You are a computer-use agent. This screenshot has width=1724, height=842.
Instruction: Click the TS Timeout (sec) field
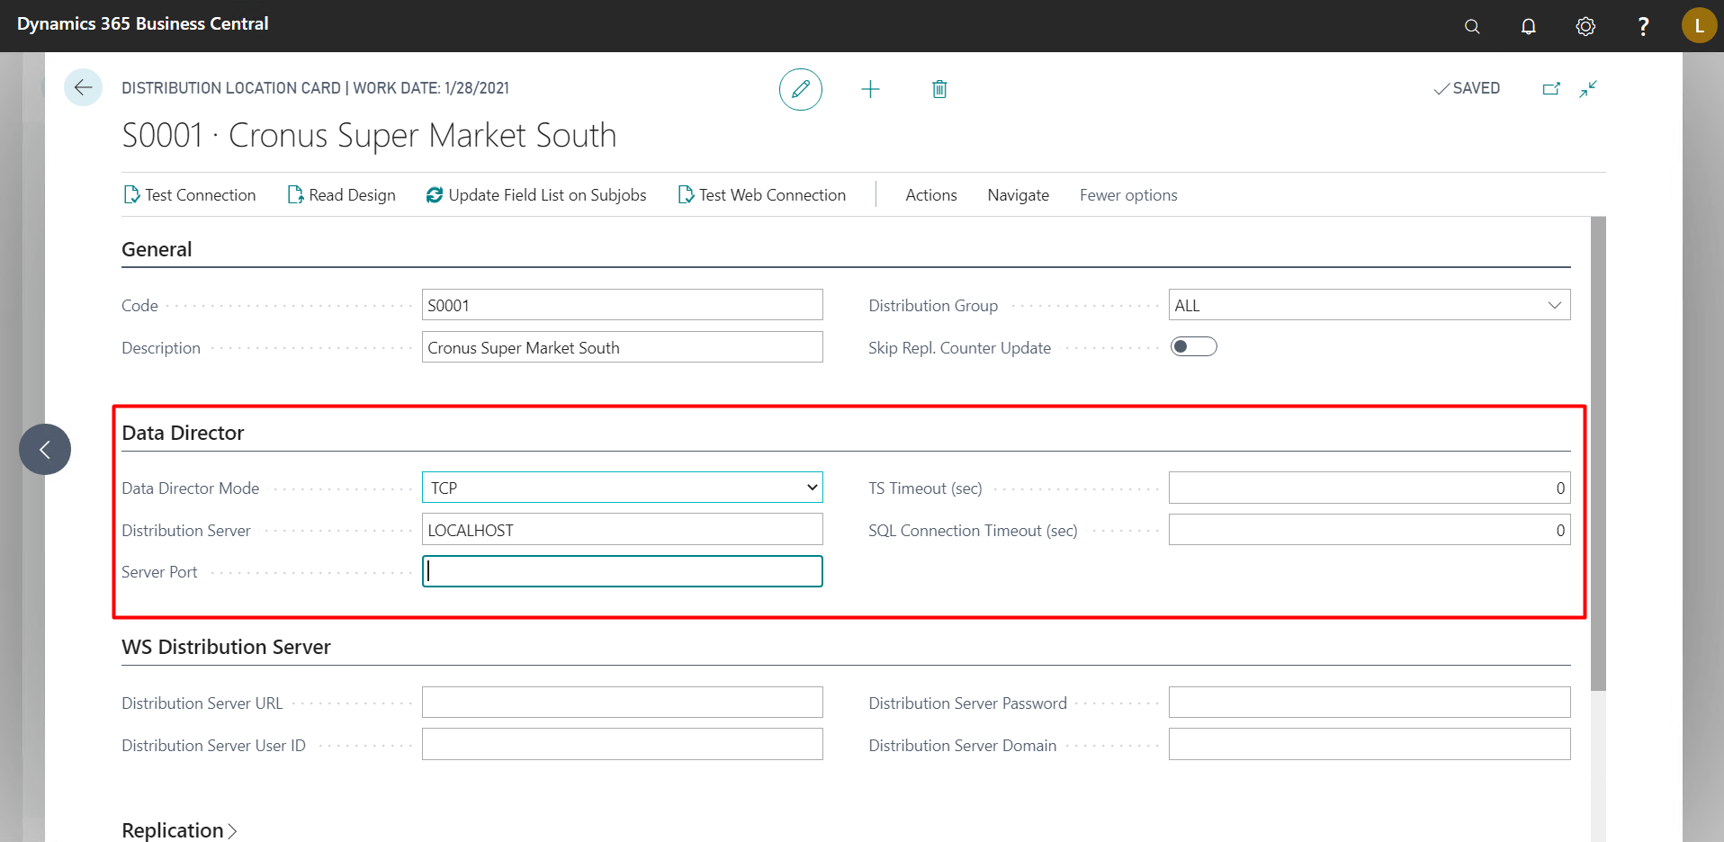[1369, 488]
